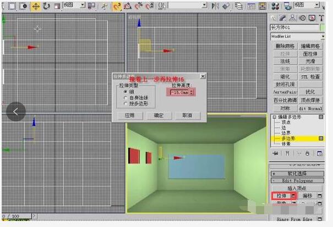The height and width of the screenshot is (227, 333).
Task: Activate the Select and Rotate tool
Action: coord(46,7)
